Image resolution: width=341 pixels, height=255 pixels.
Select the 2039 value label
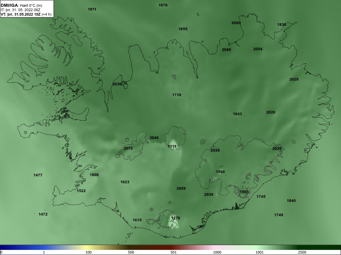coord(209,195)
